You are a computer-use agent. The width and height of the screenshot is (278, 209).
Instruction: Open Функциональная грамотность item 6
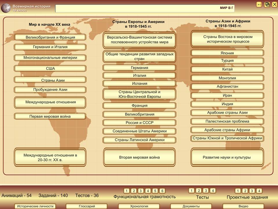tap(162, 191)
